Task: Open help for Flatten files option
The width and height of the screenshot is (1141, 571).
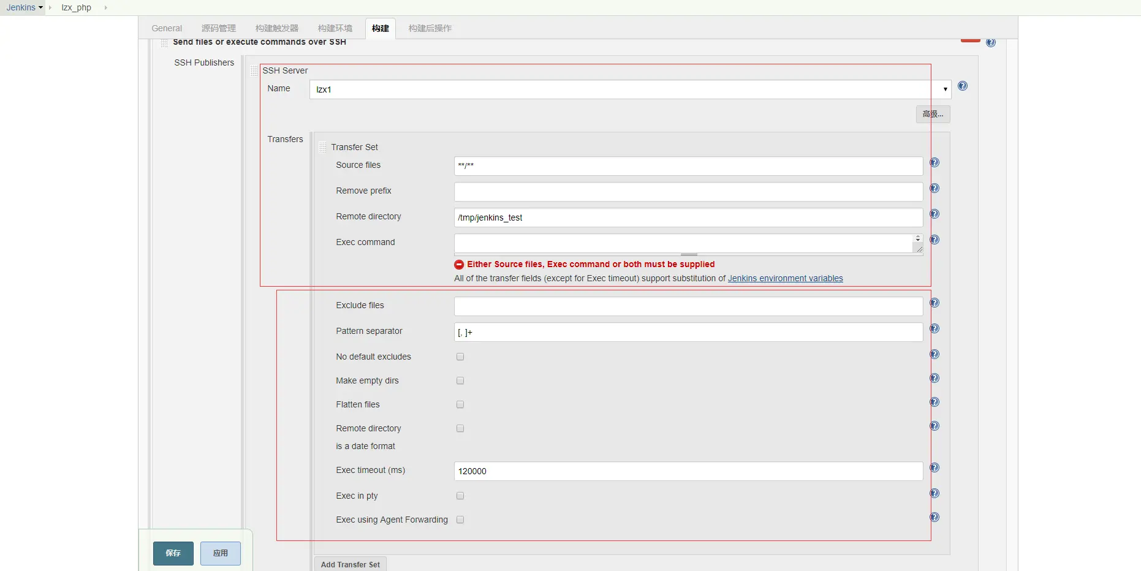Action: pyautogui.click(x=934, y=402)
